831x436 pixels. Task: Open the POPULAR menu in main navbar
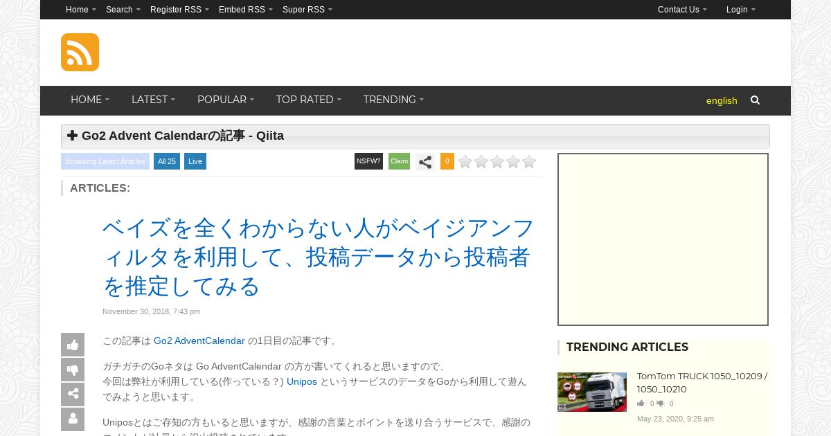tap(226, 100)
